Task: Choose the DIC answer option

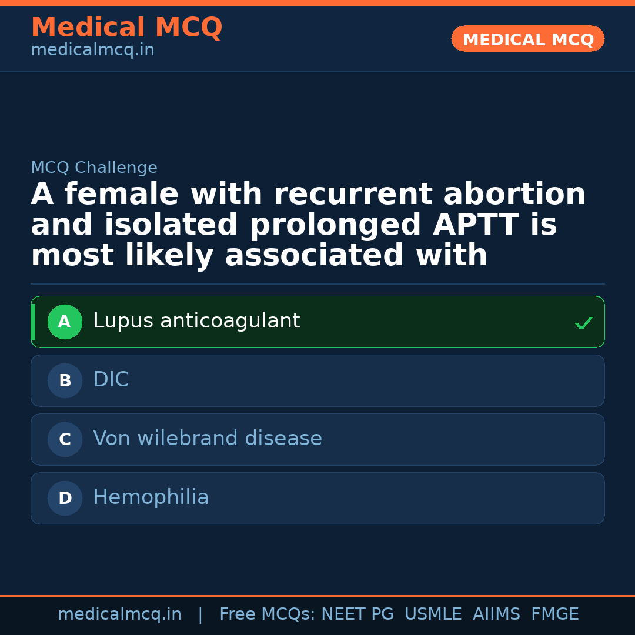Action: click(x=111, y=380)
